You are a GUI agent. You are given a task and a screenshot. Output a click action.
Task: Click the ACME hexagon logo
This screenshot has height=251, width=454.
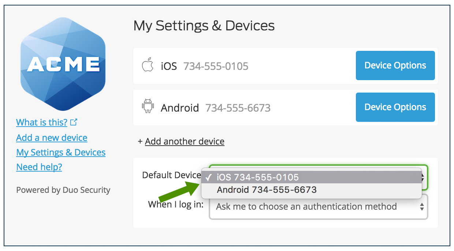coord(63,64)
